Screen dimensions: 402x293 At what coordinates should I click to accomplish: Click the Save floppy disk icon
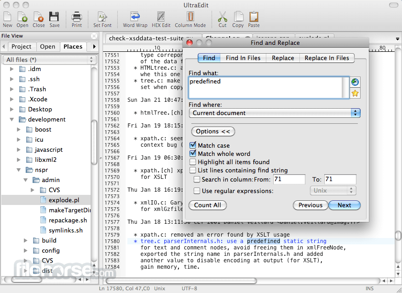click(54, 17)
